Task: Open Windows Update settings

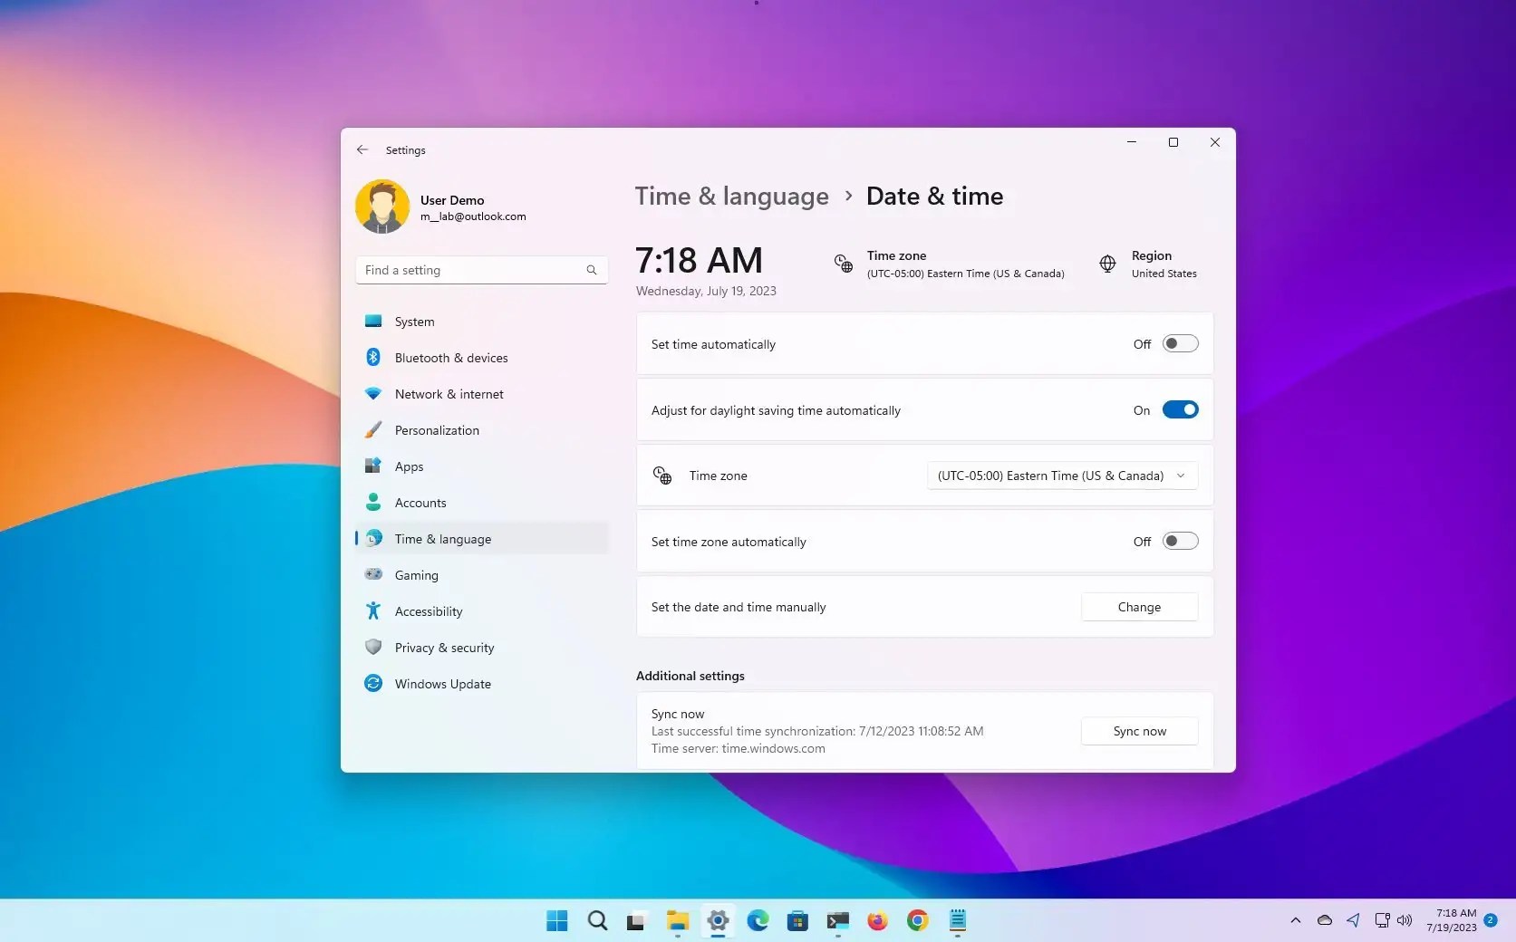Action: click(442, 684)
